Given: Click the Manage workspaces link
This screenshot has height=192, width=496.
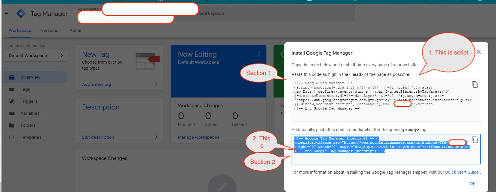Looking at the screenshot, I should tap(198, 137).
